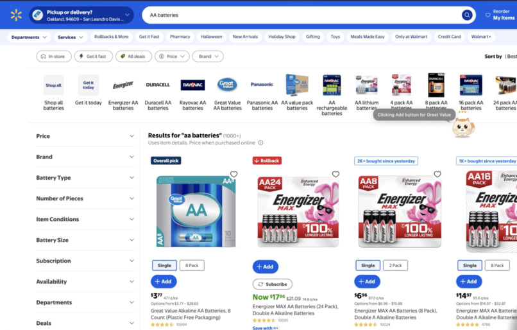This screenshot has height=330, width=517.
Task: Expand the Price sidebar filter
Action: (x=85, y=136)
